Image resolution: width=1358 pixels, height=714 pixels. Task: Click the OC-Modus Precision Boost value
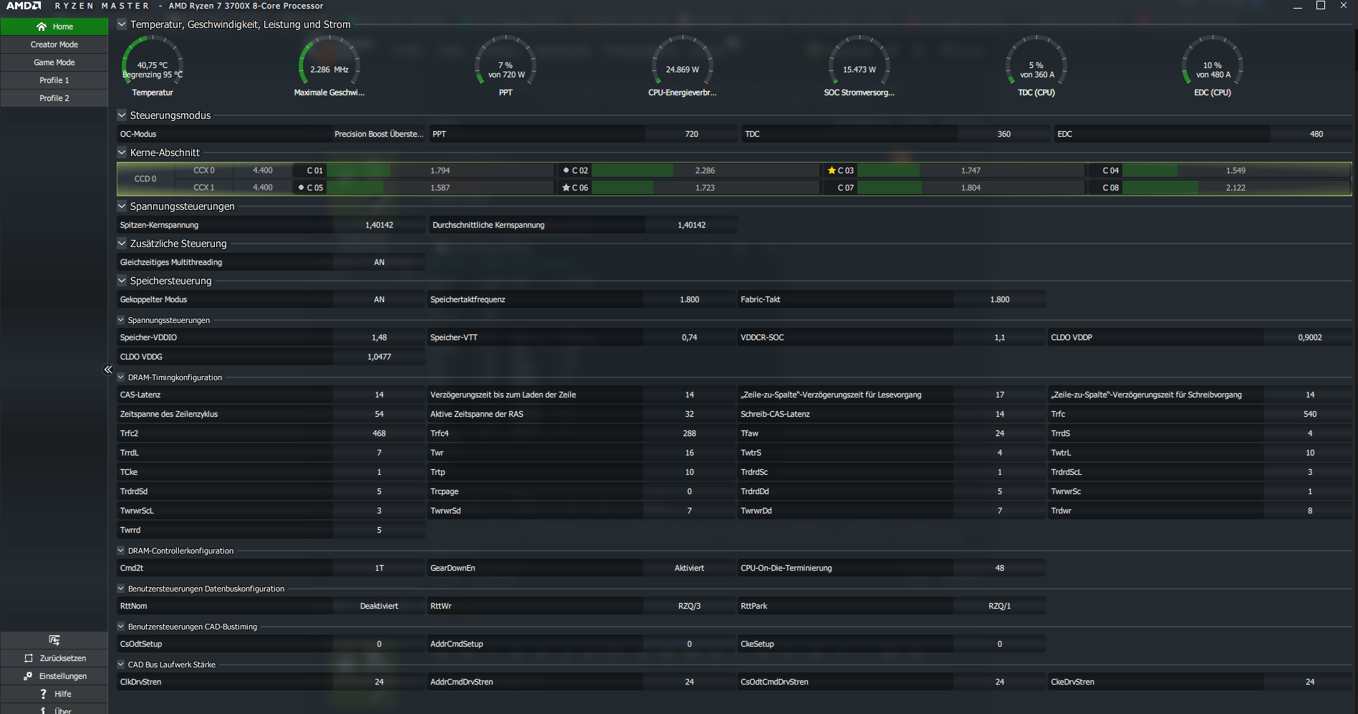click(379, 134)
